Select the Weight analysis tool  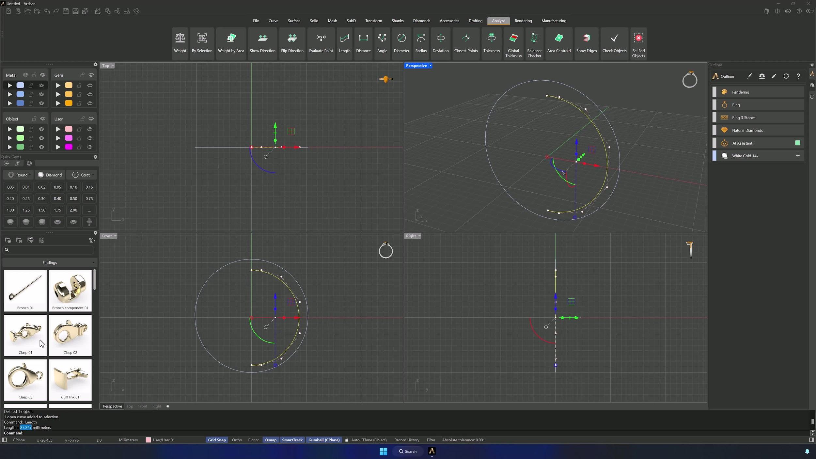tap(180, 43)
